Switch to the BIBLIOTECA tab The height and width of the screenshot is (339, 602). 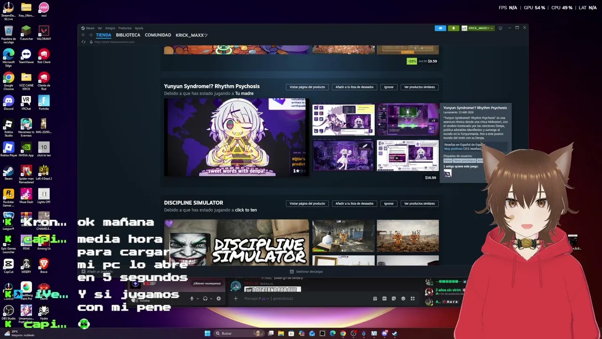tap(128, 35)
